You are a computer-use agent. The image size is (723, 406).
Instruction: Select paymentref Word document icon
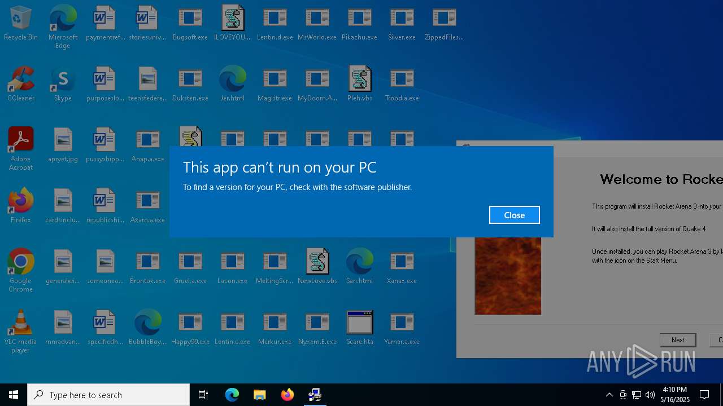coord(105,24)
